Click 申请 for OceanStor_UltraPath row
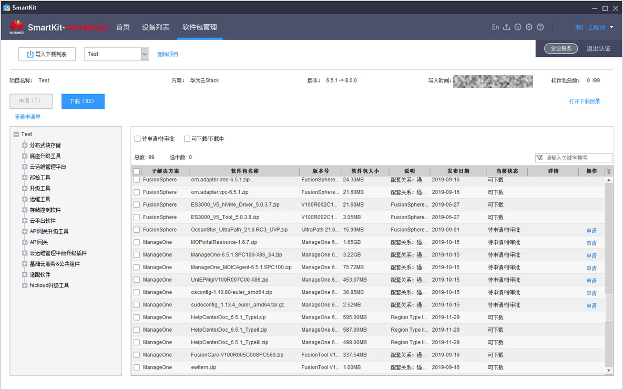 (x=591, y=230)
